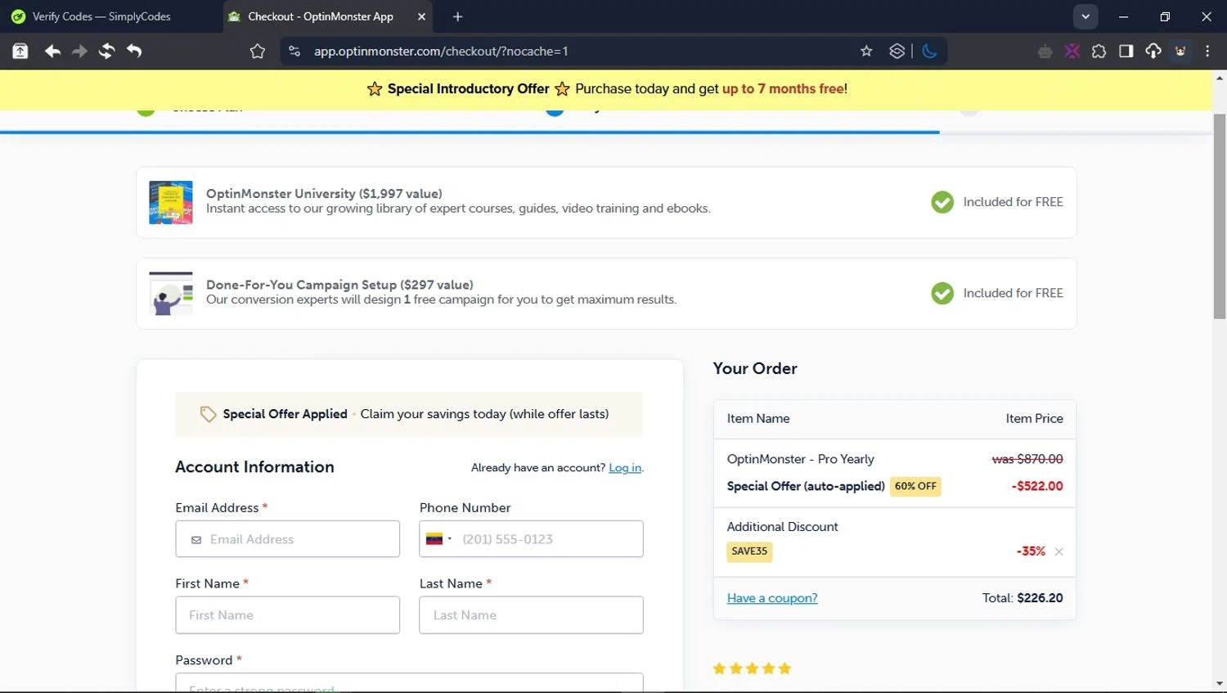Viewport: 1227px width, 693px height.
Task: Click the 'up to 7 months free!' text
Action: (x=784, y=88)
